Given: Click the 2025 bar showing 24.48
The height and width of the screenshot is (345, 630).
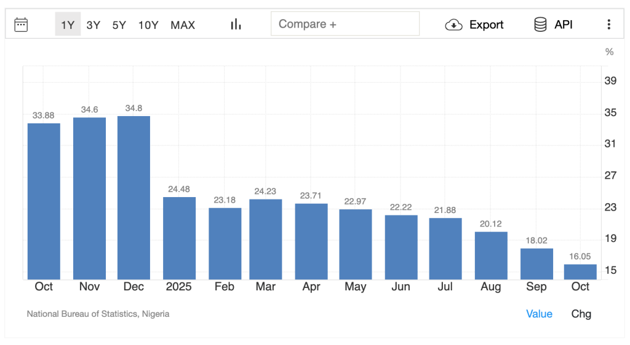Looking at the screenshot, I should 179,238.
